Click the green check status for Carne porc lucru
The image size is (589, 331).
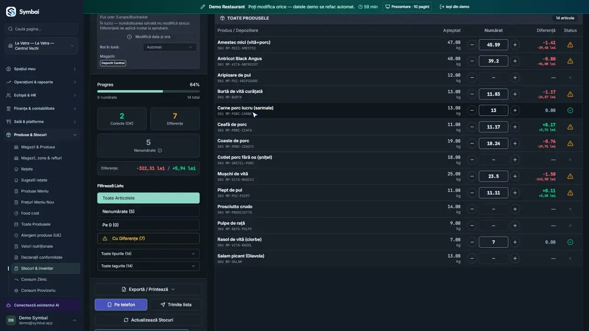[570, 110]
